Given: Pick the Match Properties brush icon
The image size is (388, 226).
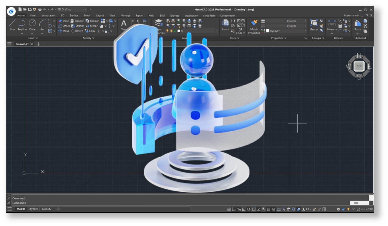Looking at the screenshot, I should 254,24.
